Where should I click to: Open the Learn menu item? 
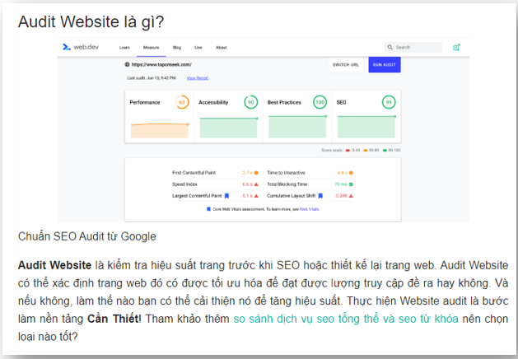[x=124, y=48]
